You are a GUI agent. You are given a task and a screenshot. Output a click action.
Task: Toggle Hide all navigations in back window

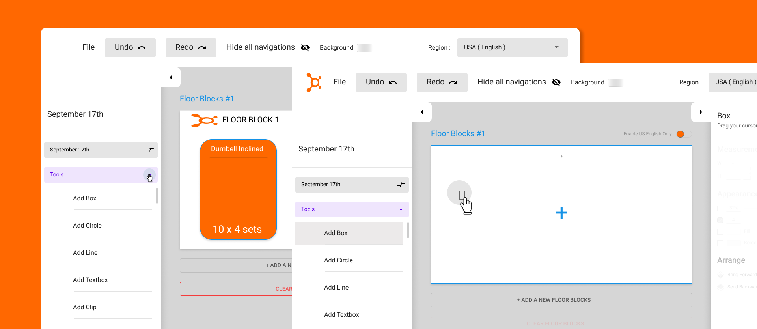268,47
